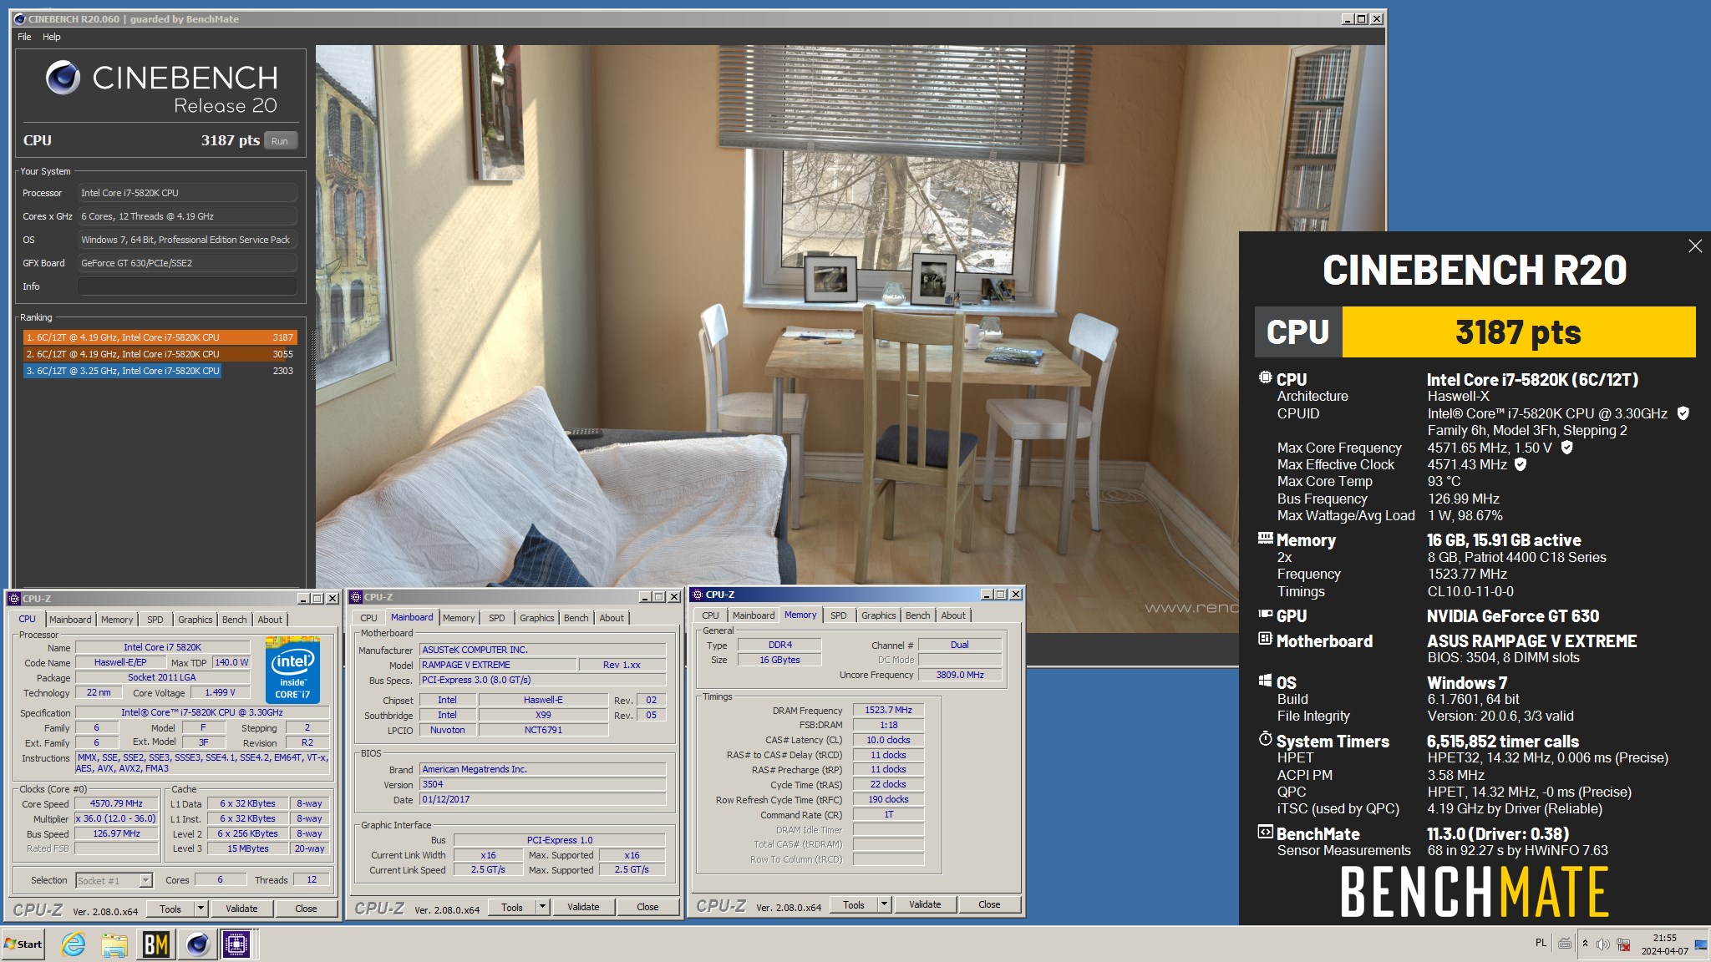Click BIOS version field 3504
Screen dimensions: 1711x962
click(x=542, y=784)
